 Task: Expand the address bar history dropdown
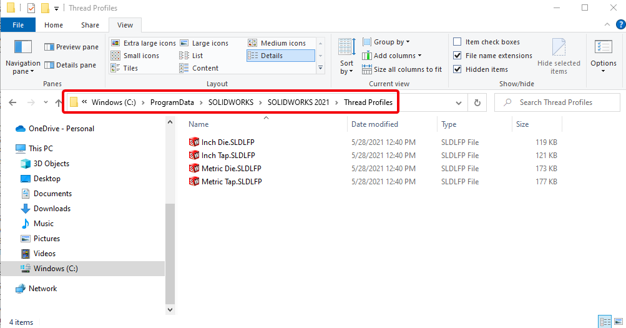coord(459,102)
